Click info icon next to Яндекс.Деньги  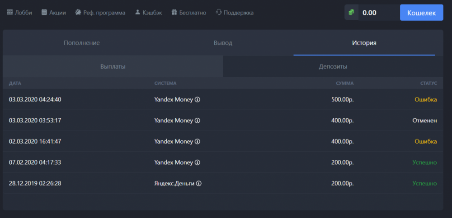(x=199, y=184)
